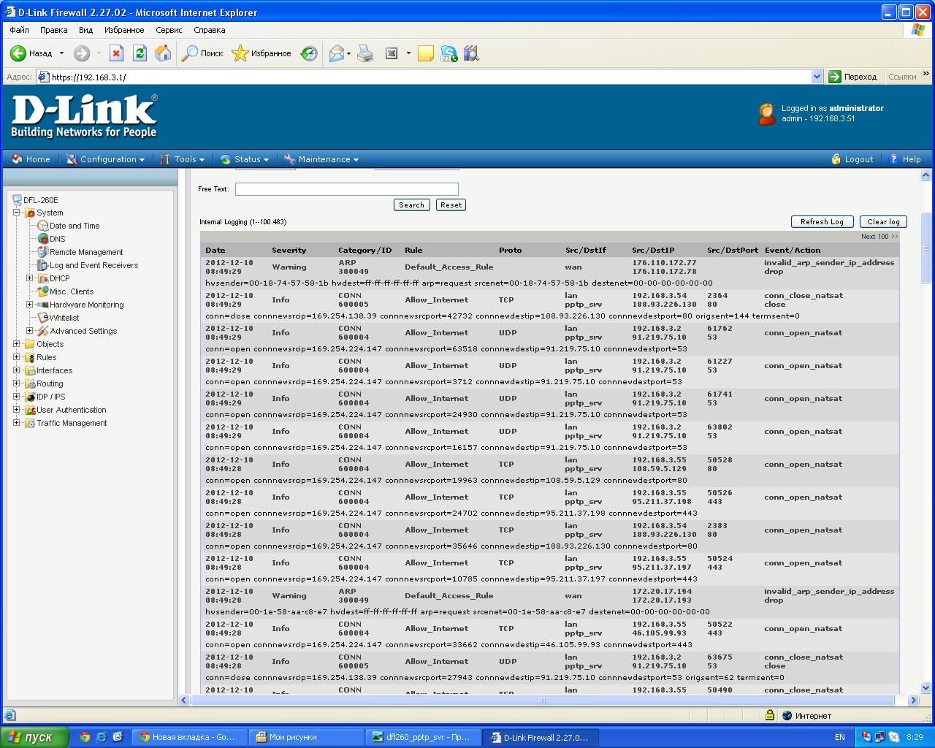Click the Chrome quick launch icon
The image size is (935, 748).
pos(85,737)
